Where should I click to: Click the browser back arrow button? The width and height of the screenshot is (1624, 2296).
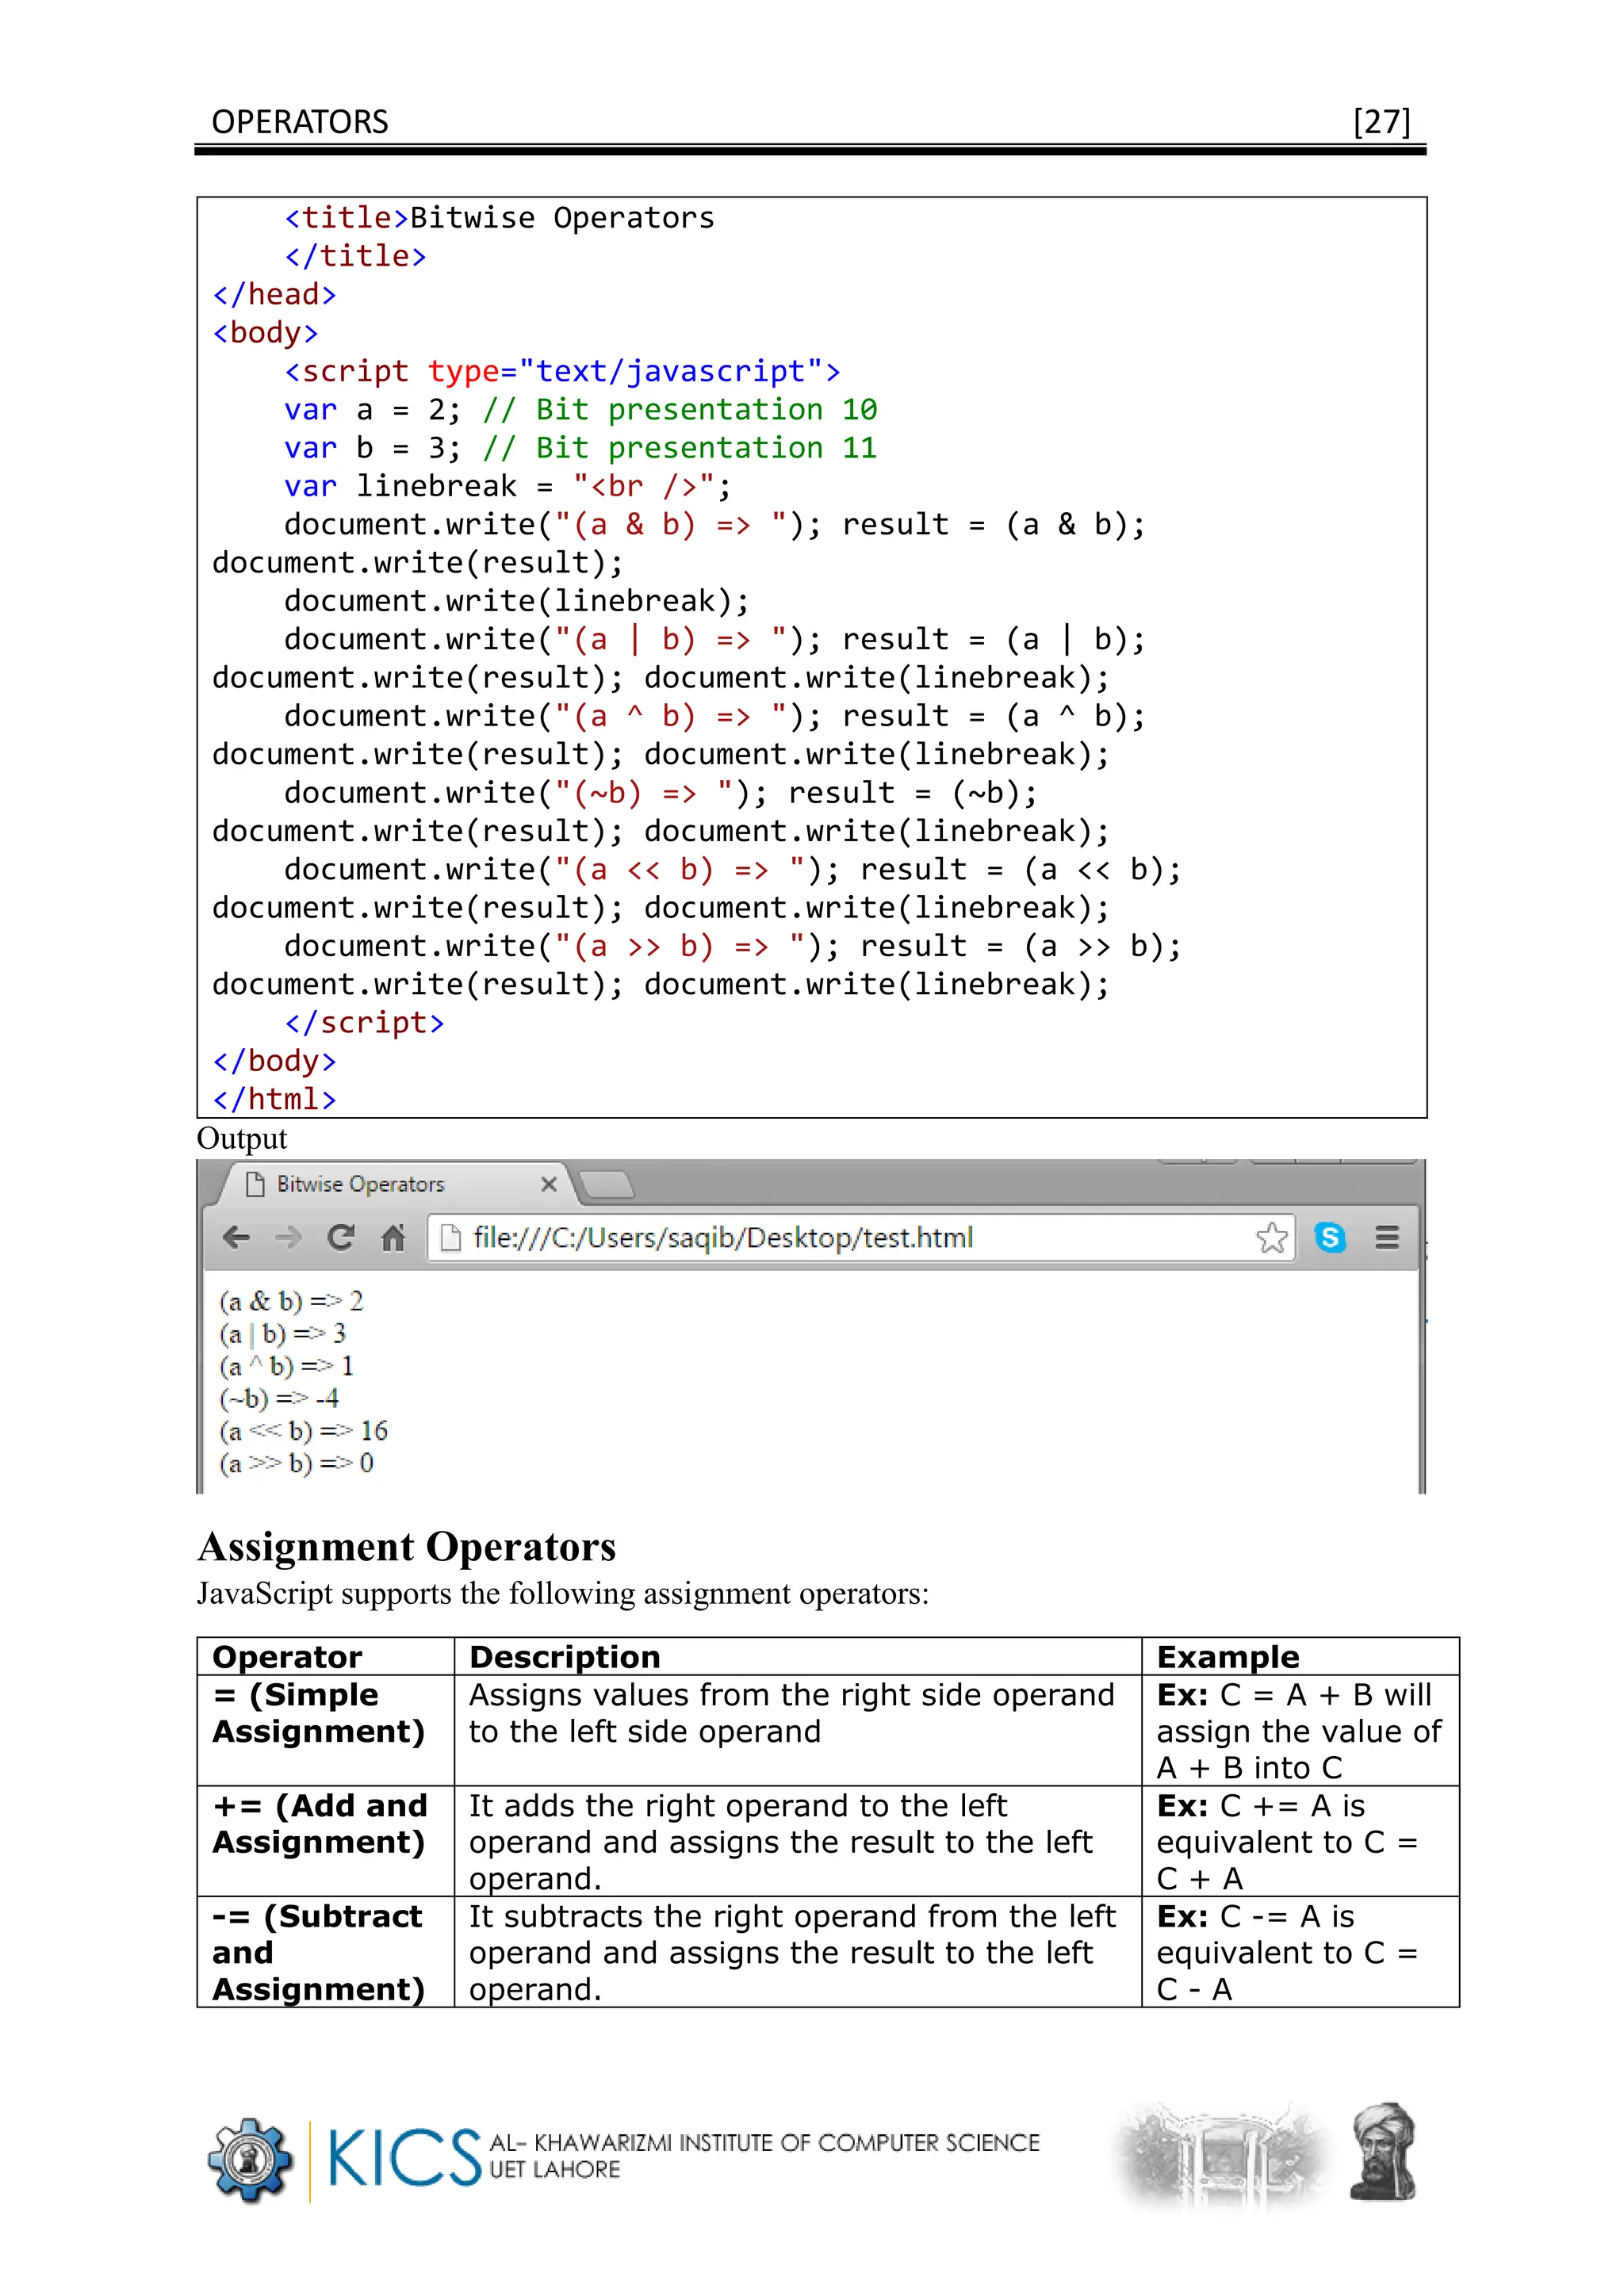(236, 1238)
